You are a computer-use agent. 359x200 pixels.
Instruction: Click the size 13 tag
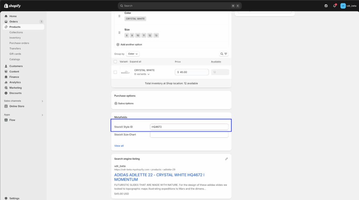pos(156,35)
